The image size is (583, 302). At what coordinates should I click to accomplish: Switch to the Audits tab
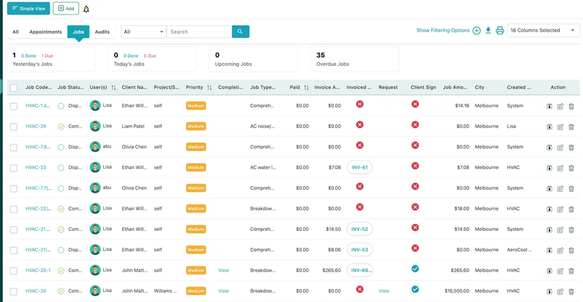tap(102, 31)
